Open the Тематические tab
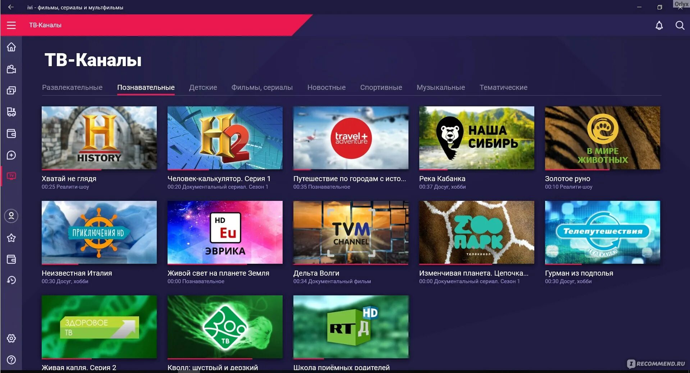This screenshot has height=373, width=690. (x=503, y=88)
